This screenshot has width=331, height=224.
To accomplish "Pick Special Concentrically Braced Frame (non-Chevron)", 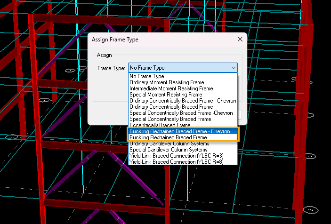I will [170, 119].
